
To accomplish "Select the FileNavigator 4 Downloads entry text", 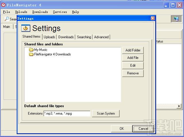I will coord(52,54).
